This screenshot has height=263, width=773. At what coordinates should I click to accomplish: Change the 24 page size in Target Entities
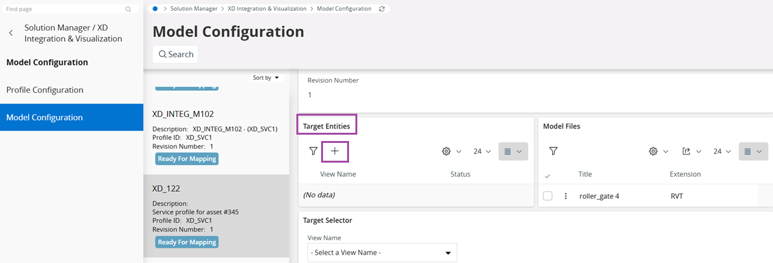click(x=482, y=151)
